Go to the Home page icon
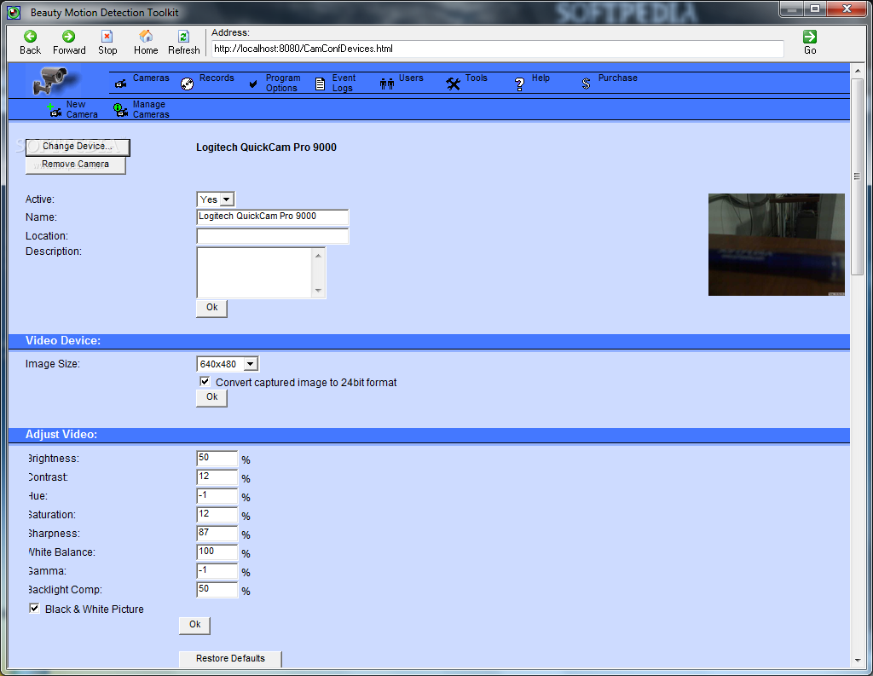This screenshot has width=873, height=676. pos(145,37)
